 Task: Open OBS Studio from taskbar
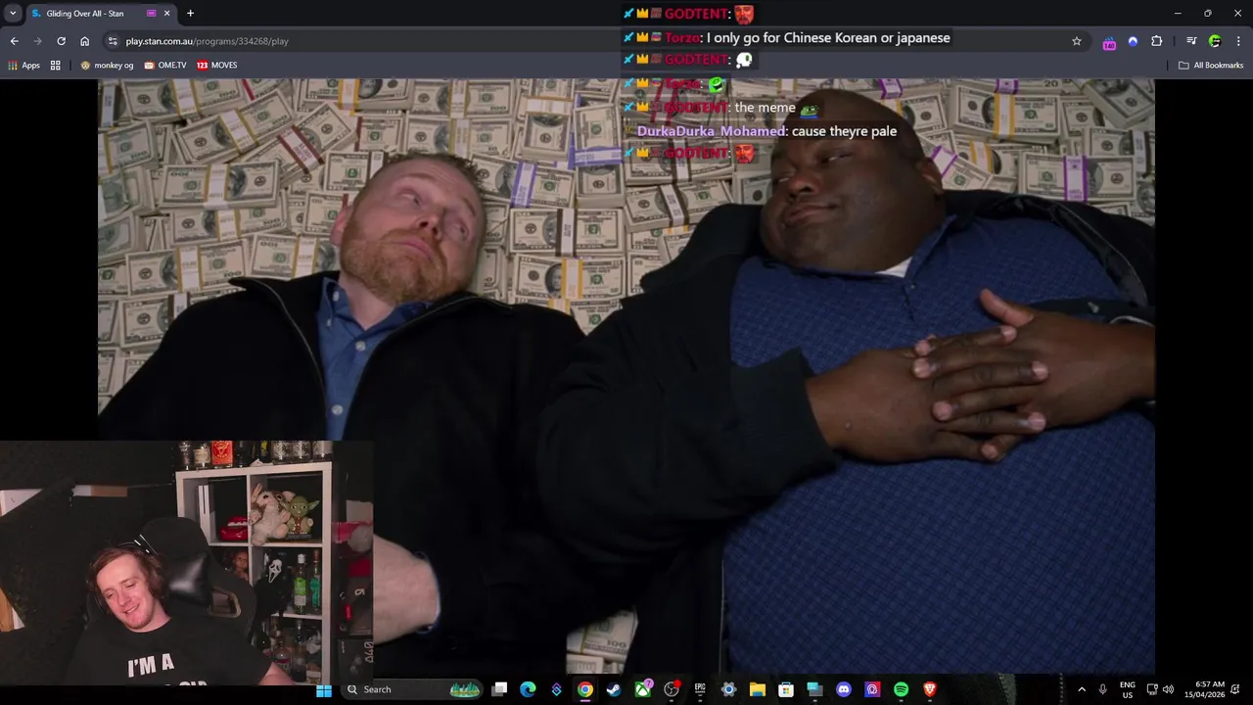pyautogui.click(x=672, y=689)
